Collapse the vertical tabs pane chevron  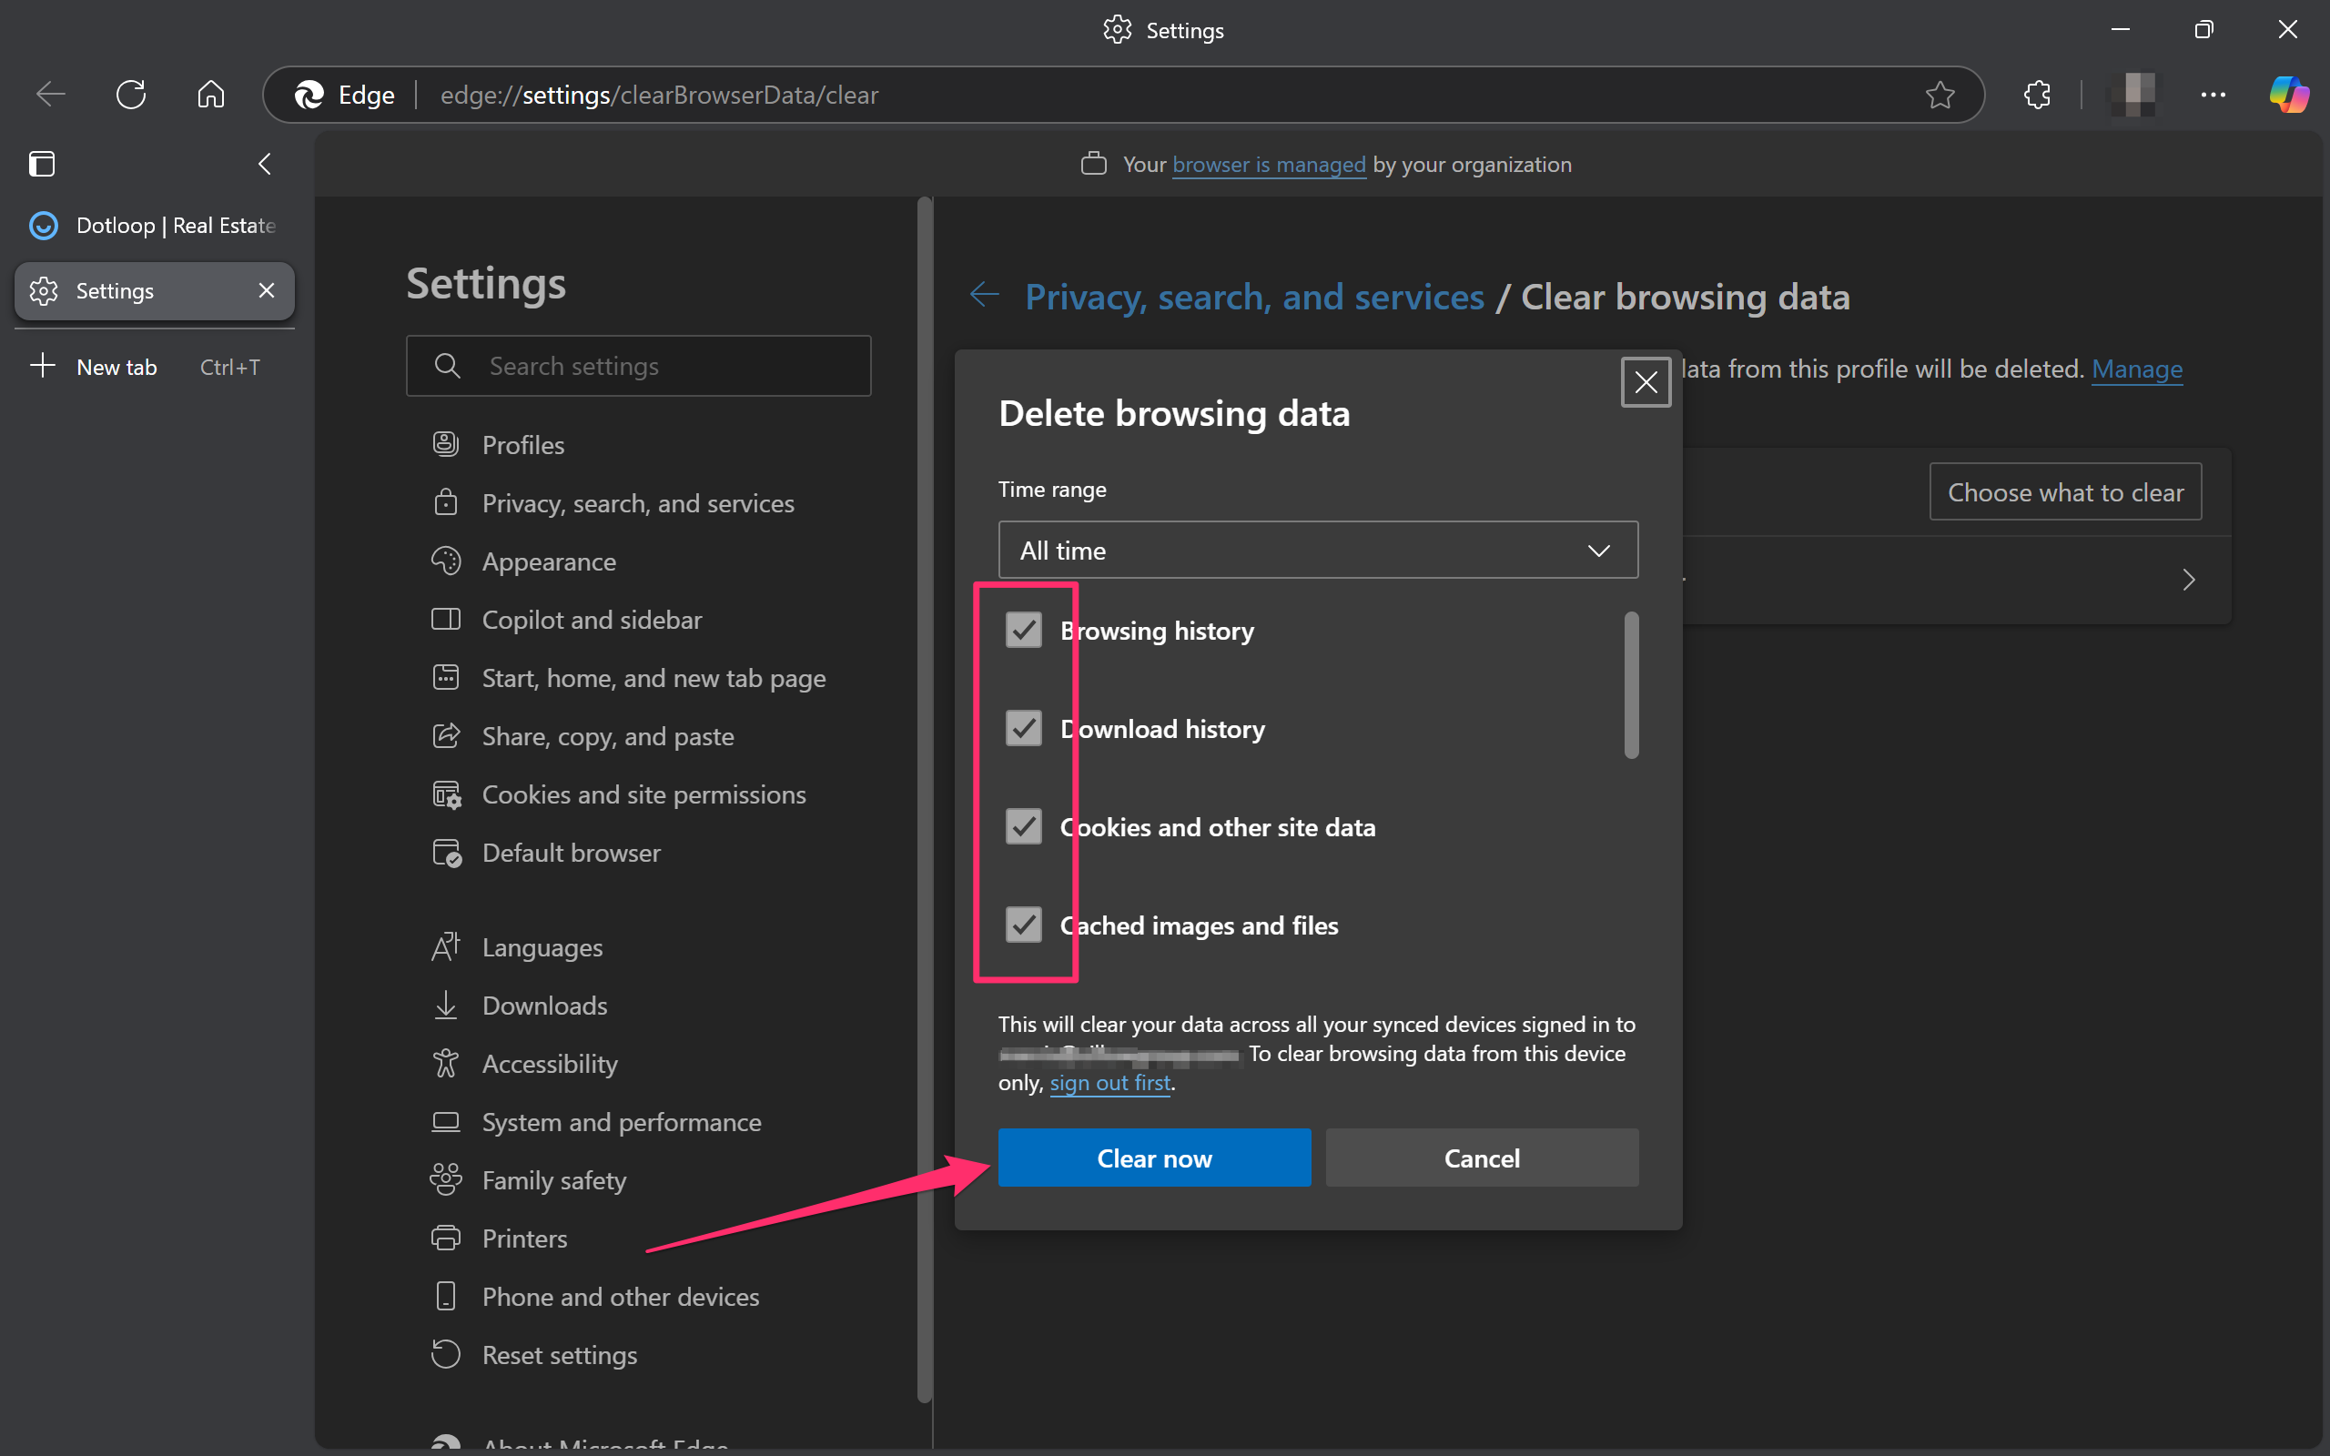coord(265,164)
